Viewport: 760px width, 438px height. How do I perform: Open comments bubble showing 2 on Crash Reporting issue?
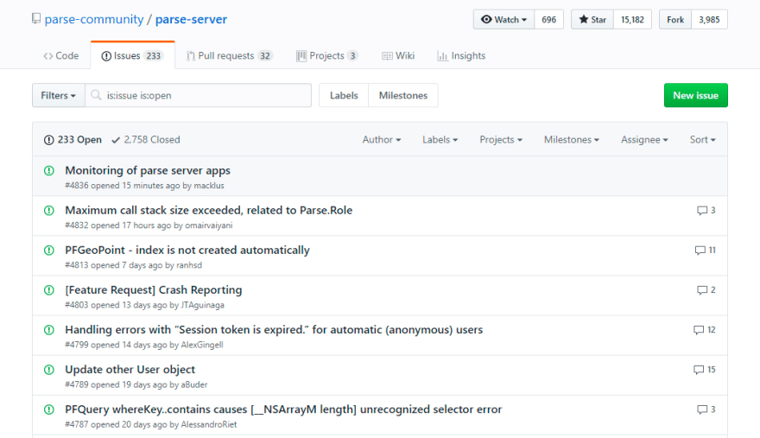tap(706, 290)
